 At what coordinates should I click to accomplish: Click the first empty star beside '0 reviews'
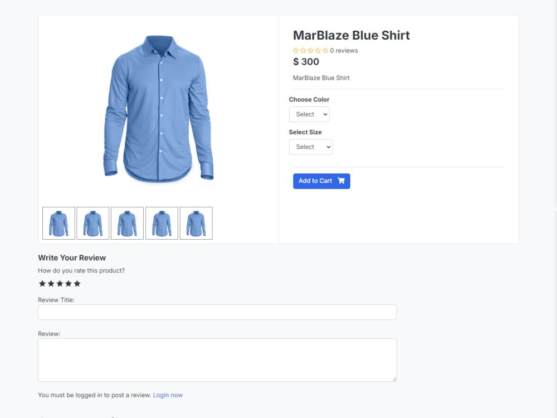tap(296, 50)
